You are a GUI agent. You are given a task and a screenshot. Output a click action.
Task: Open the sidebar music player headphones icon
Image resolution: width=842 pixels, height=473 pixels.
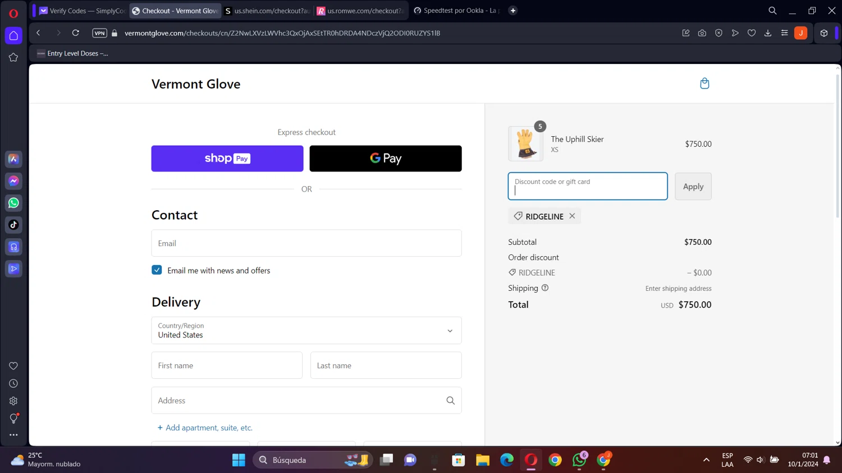(13, 247)
